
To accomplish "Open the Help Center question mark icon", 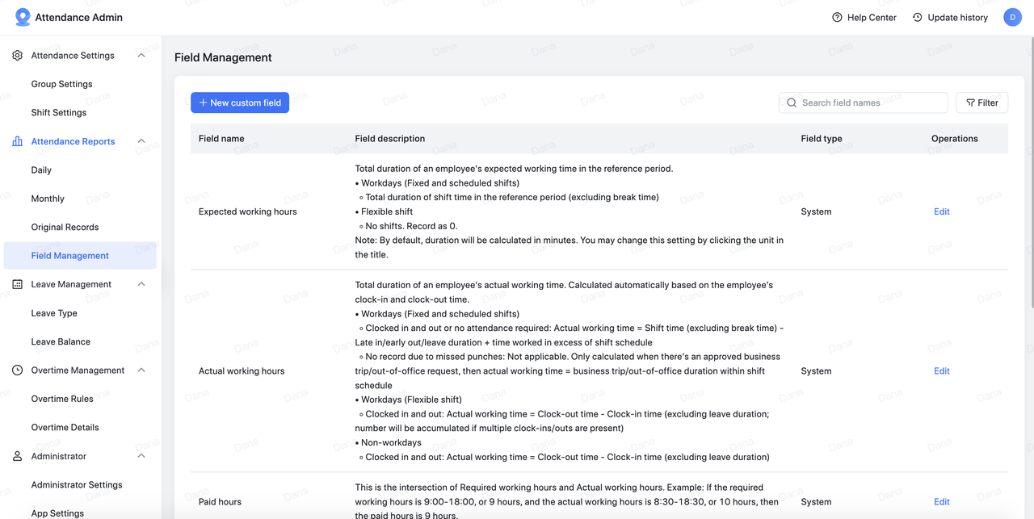I will (x=837, y=18).
